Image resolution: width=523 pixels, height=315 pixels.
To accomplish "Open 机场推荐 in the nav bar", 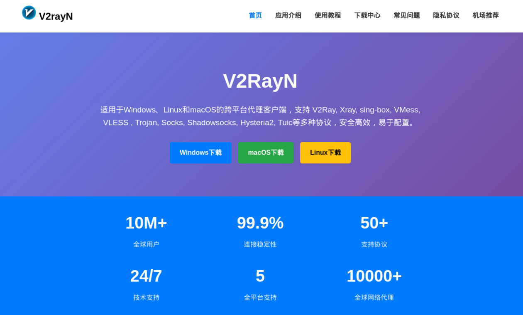I will 485,15.
